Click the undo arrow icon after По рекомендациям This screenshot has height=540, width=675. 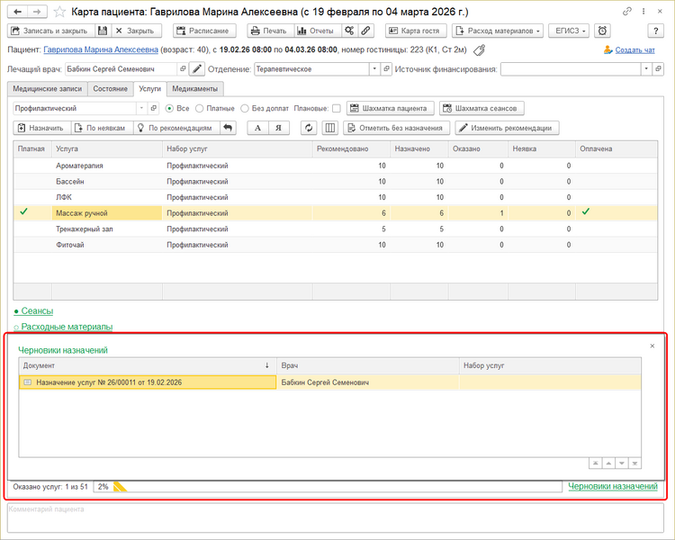click(228, 128)
